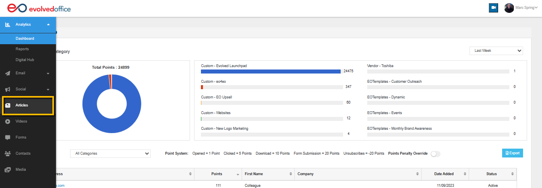Select Reports in the Analytics submenu
Screen dimensions: 542x188
22,49
